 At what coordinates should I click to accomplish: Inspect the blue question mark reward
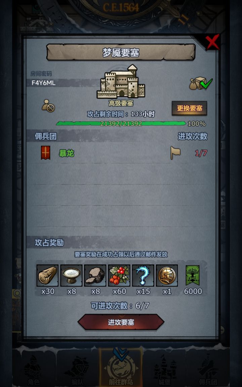point(143,275)
